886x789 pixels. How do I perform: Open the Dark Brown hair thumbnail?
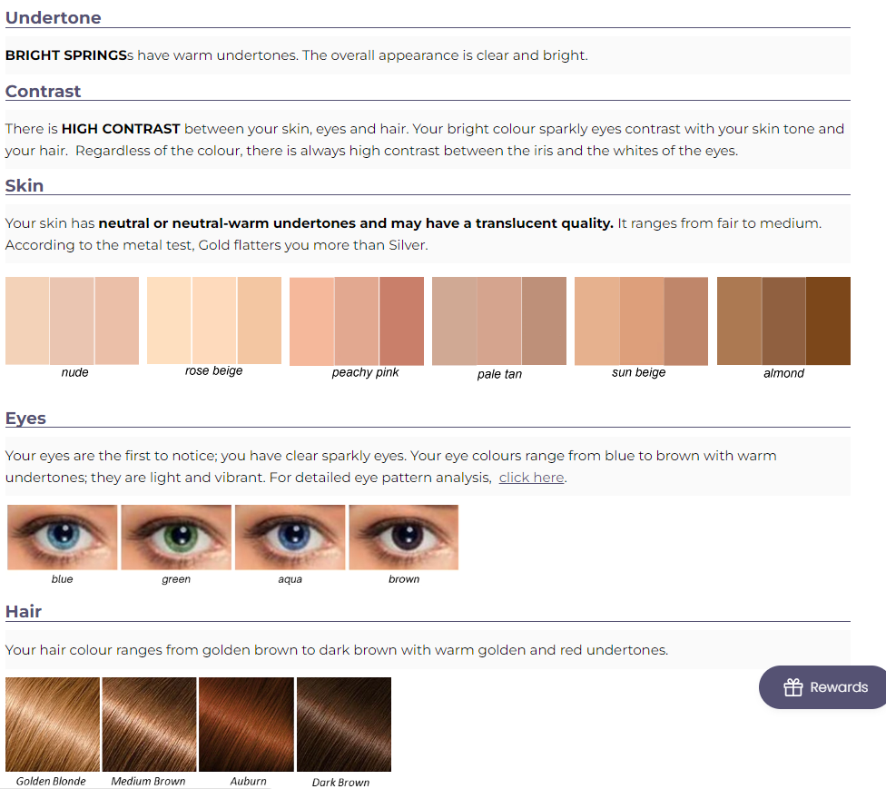[x=344, y=725]
